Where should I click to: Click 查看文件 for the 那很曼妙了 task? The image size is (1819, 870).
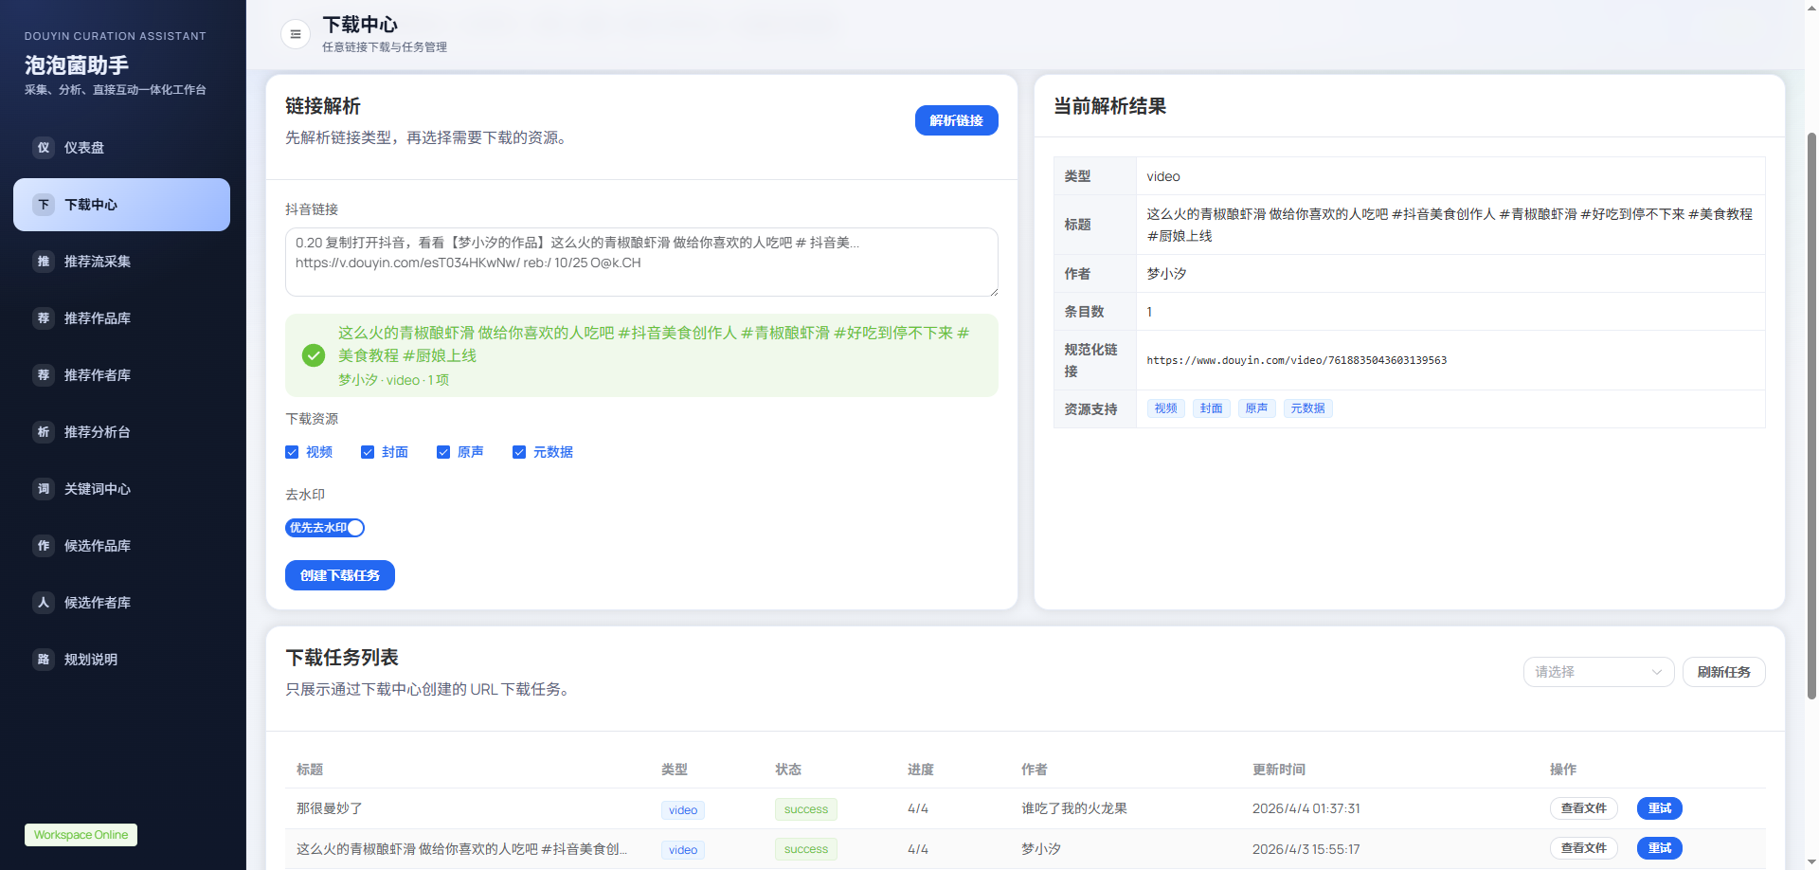[x=1583, y=808]
